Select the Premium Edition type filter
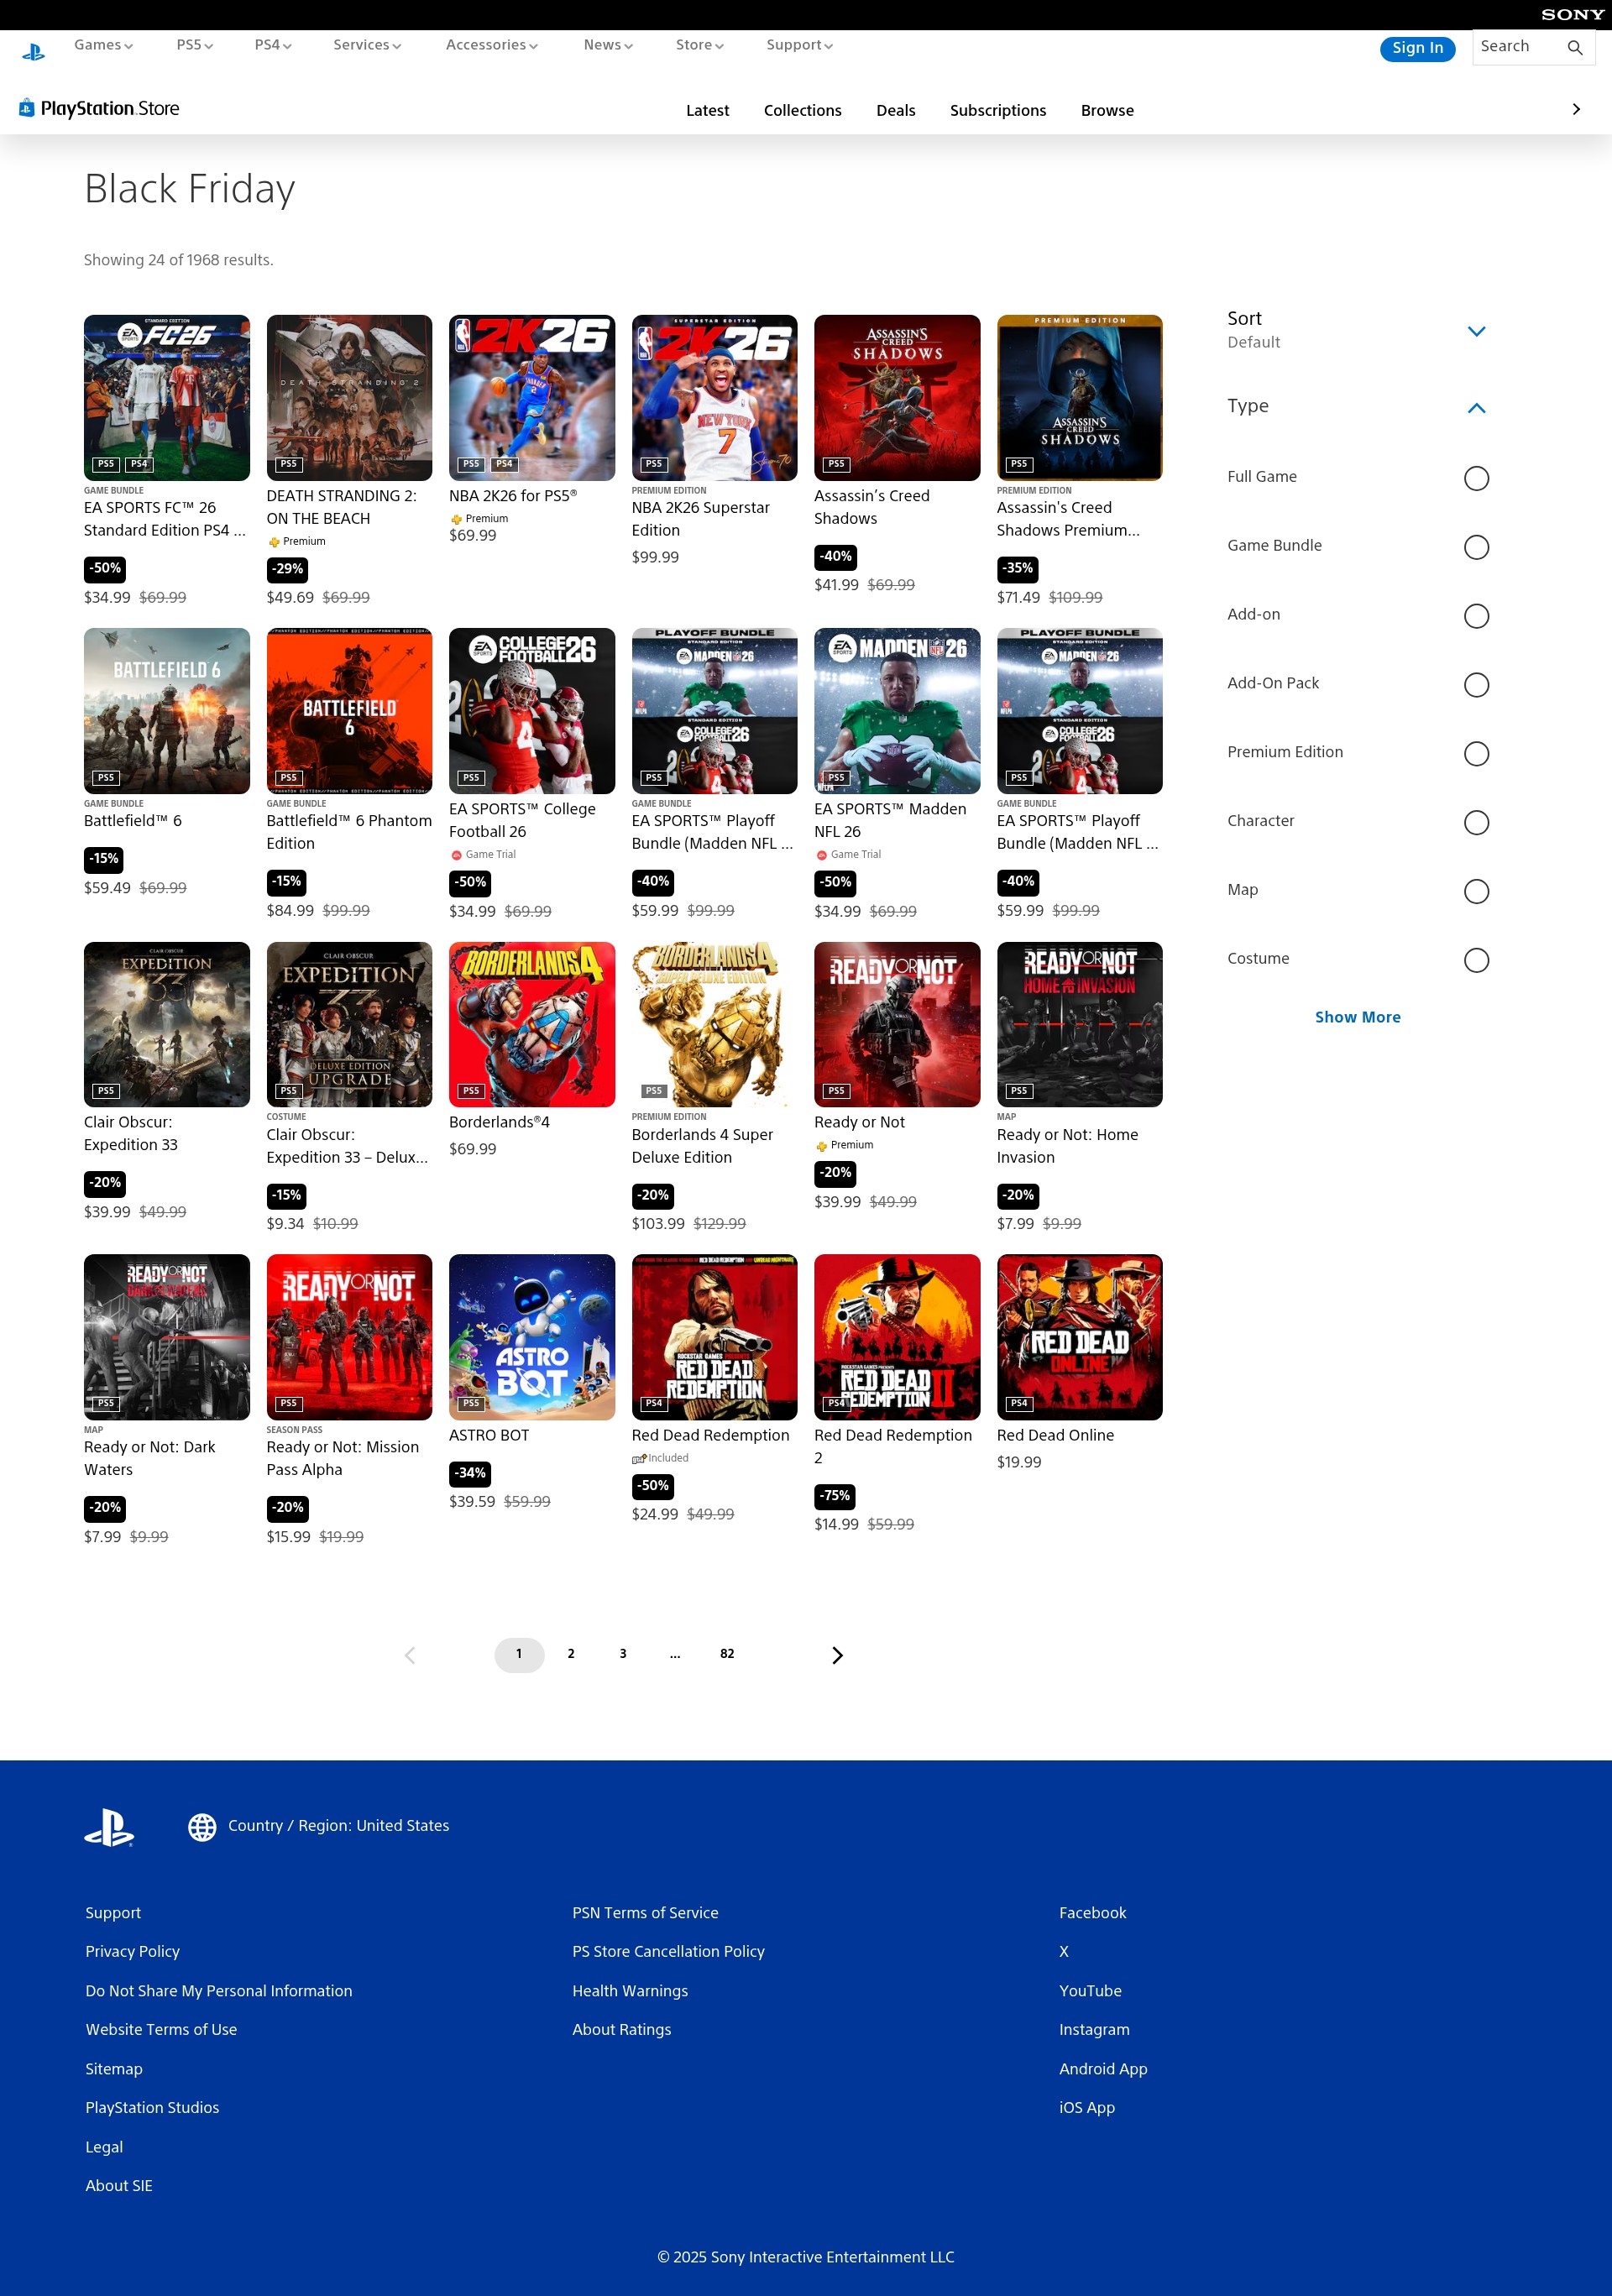The image size is (1612, 2296). click(1476, 754)
